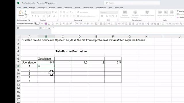
Task: Click the Löschen eraser button in editing group
Action: click(180, 17)
